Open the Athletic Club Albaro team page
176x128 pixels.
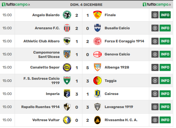pyautogui.click(x=41, y=41)
